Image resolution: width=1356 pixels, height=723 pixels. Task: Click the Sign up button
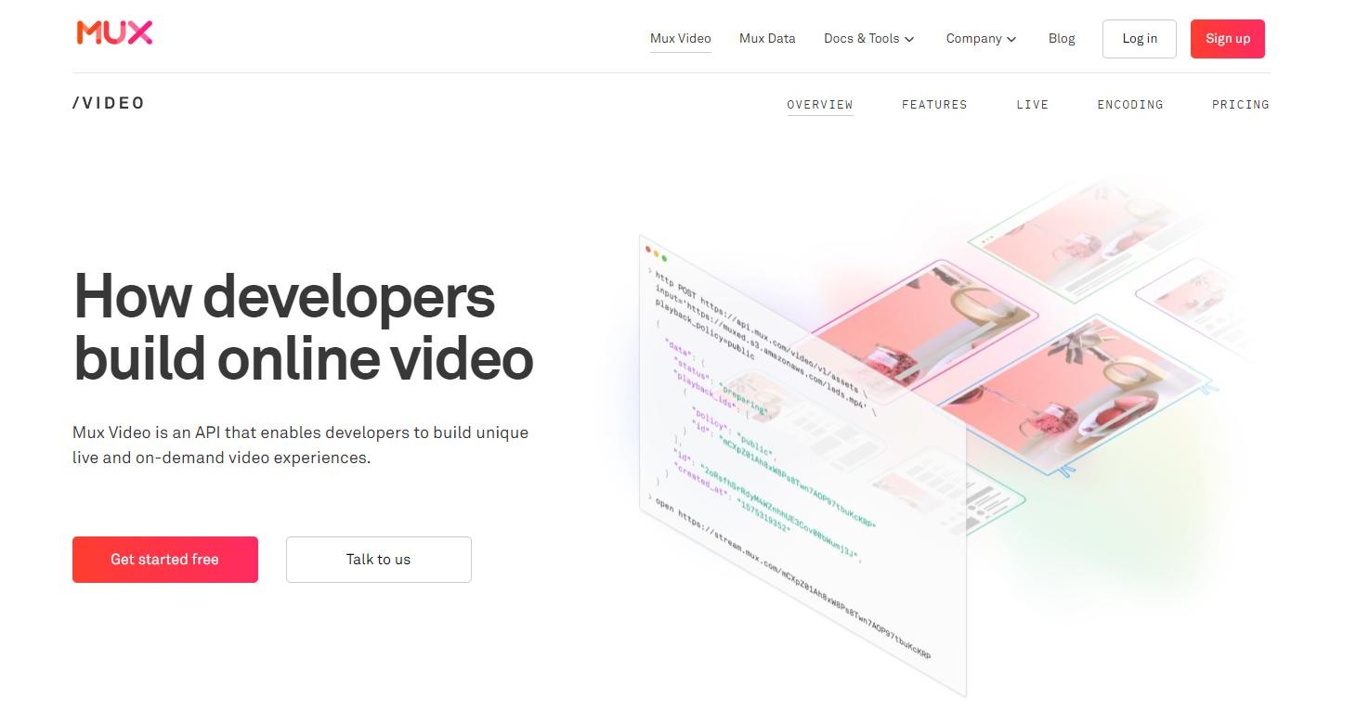(1227, 38)
